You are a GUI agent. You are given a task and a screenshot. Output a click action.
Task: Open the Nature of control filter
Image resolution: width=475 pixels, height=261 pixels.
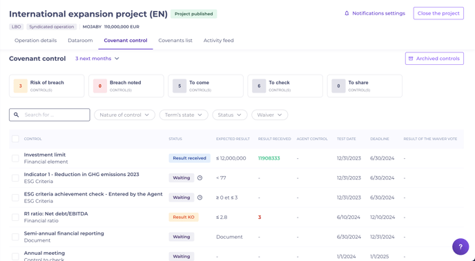pos(124,115)
